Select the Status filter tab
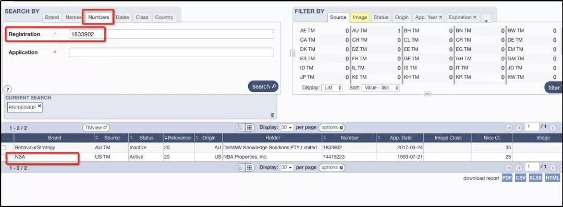Image resolution: width=563 pixels, height=207 pixels. tap(381, 17)
